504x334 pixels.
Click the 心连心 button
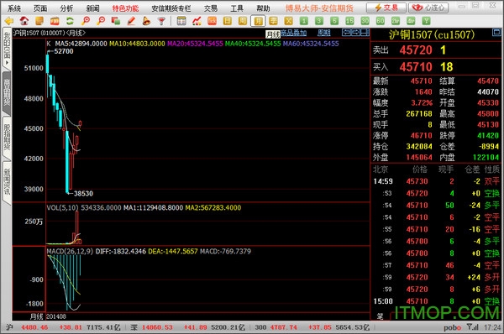point(428,8)
